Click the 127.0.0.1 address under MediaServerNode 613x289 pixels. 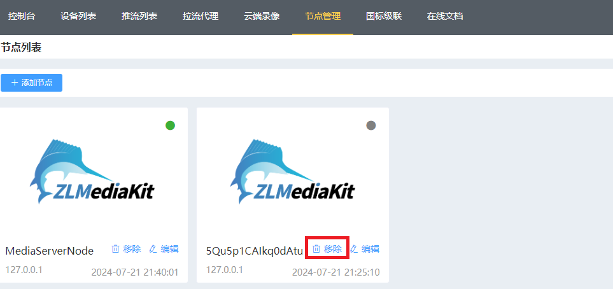click(24, 270)
